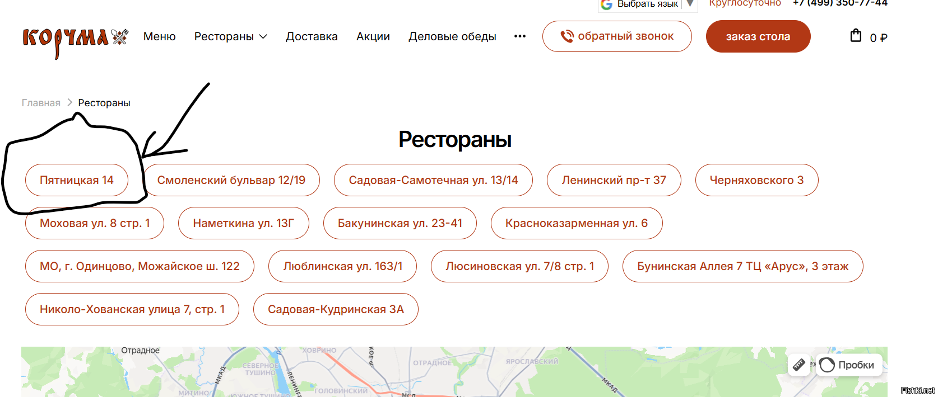Click the Google translate icon

click(x=606, y=4)
